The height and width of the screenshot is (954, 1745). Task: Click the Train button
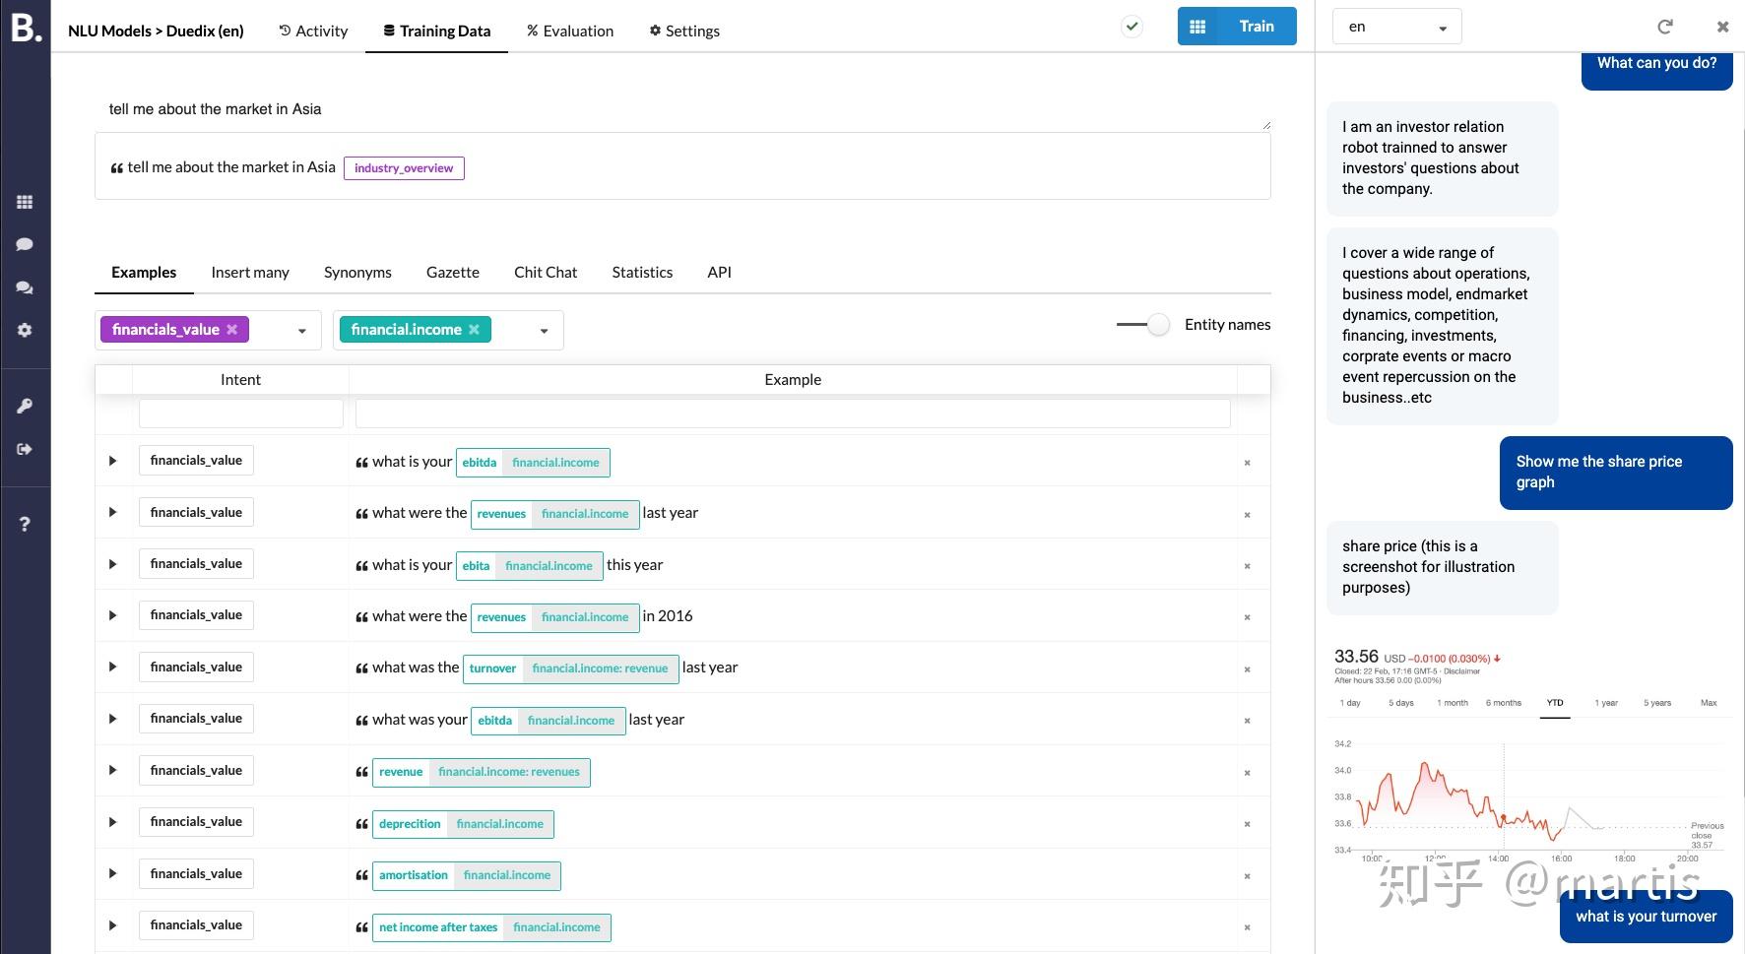(1237, 27)
